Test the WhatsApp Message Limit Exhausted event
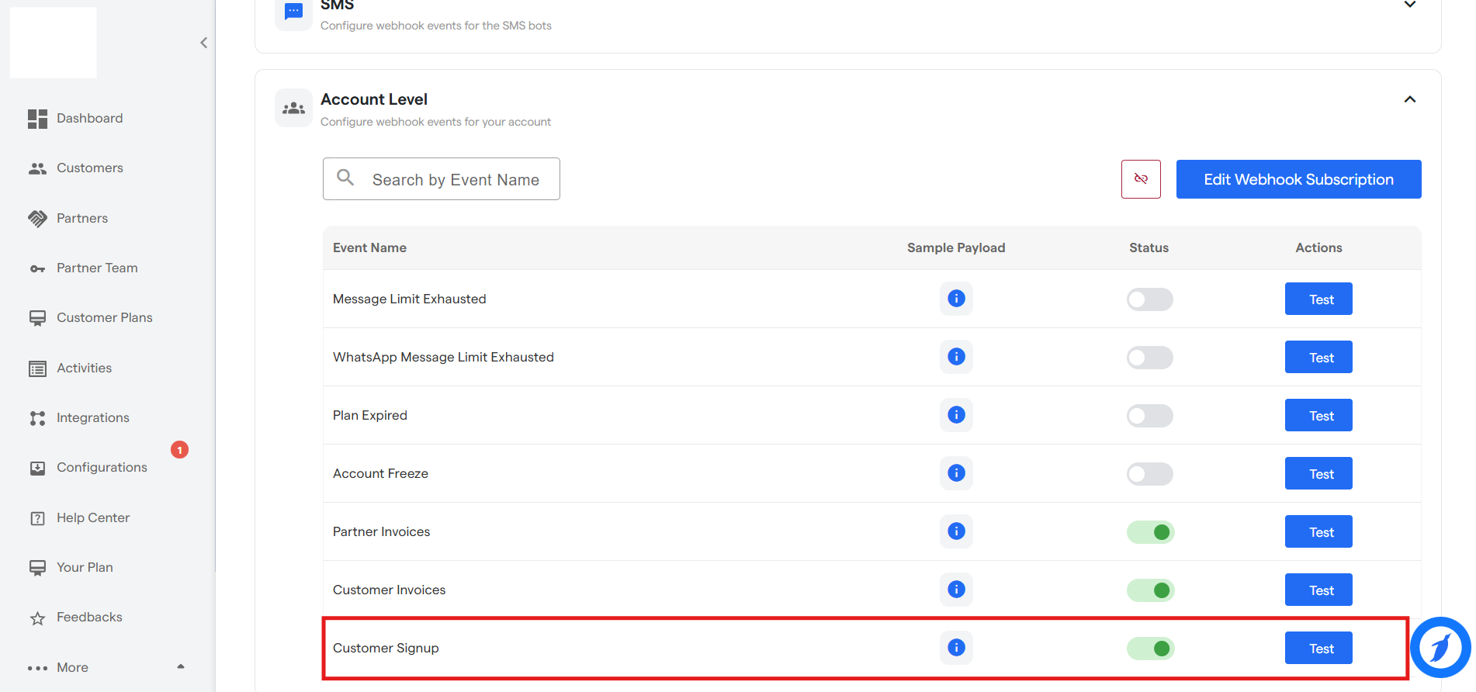Screen dimensions: 1476x692 tap(1318, 357)
